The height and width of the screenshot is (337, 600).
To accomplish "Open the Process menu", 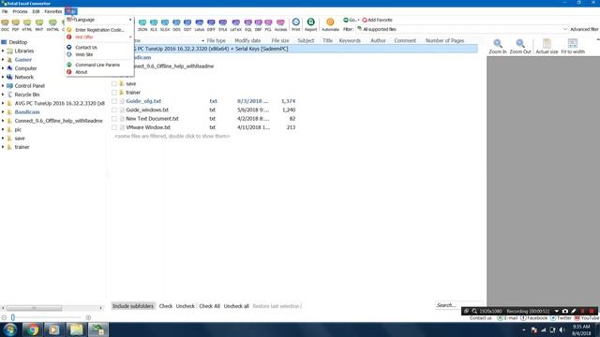I will 20,11.
